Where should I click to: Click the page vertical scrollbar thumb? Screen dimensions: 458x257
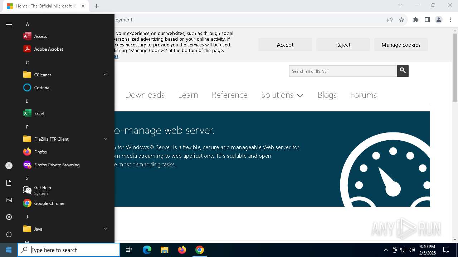(455, 68)
